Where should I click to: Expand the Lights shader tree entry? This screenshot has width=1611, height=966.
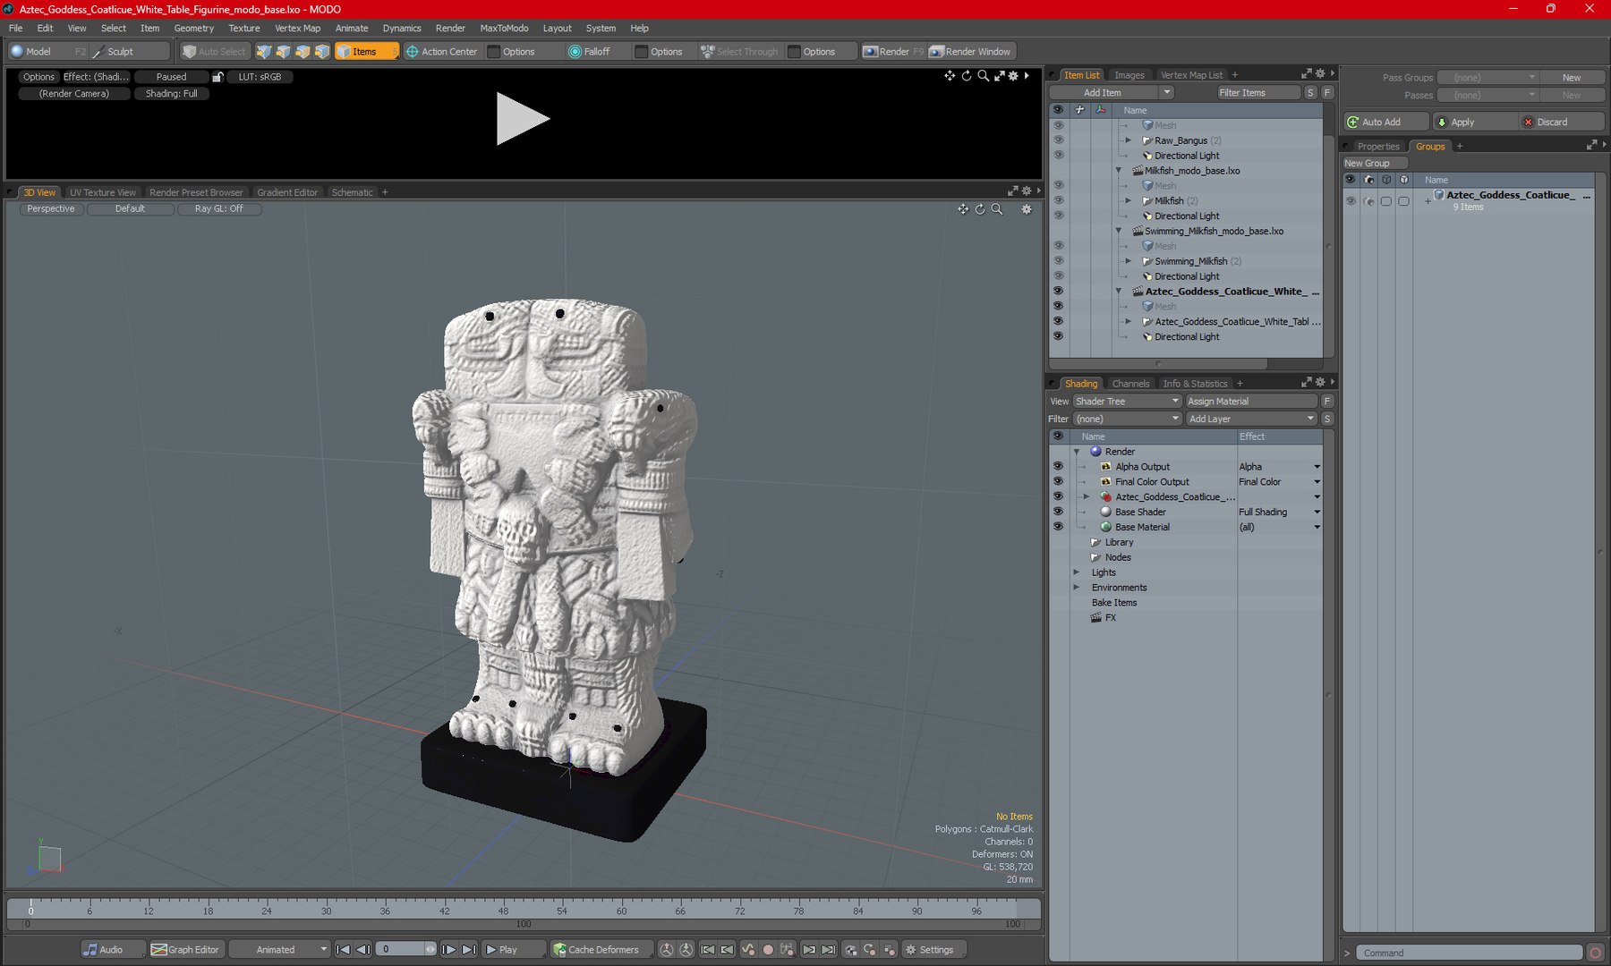(1077, 572)
